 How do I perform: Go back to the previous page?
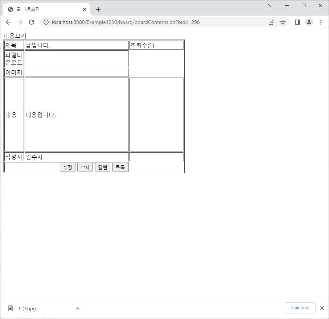click(8, 22)
